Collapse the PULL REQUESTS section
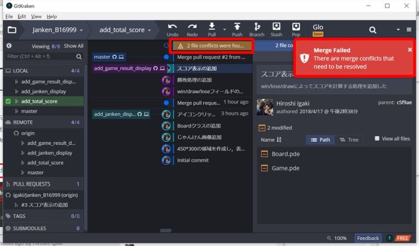This screenshot has width=419, height=246. pos(43,184)
